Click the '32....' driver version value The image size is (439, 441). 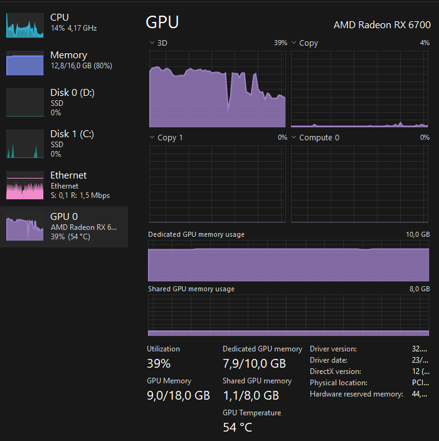pyautogui.click(x=420, y=349)
